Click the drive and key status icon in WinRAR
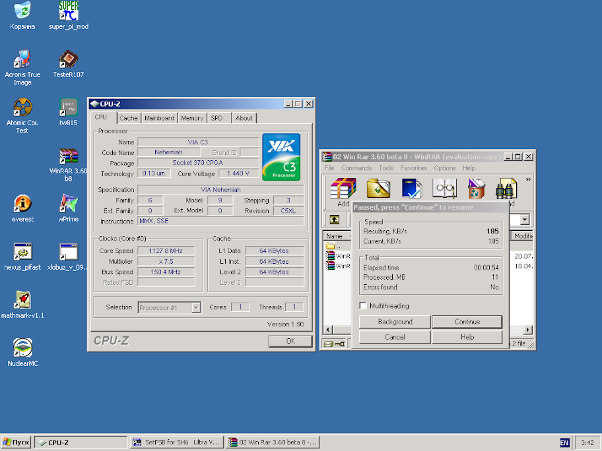Image resolution: width=602 pixels, height=451 pixels. tap(335, 344)
